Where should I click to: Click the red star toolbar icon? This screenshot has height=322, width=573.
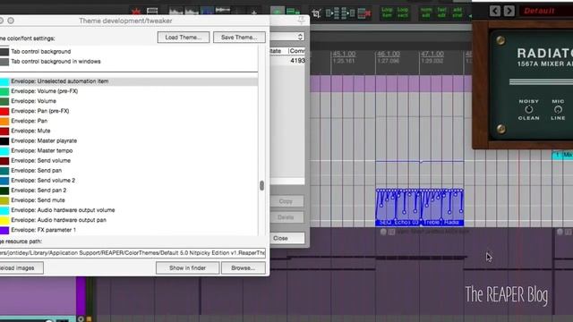click(x=136, y=12)
